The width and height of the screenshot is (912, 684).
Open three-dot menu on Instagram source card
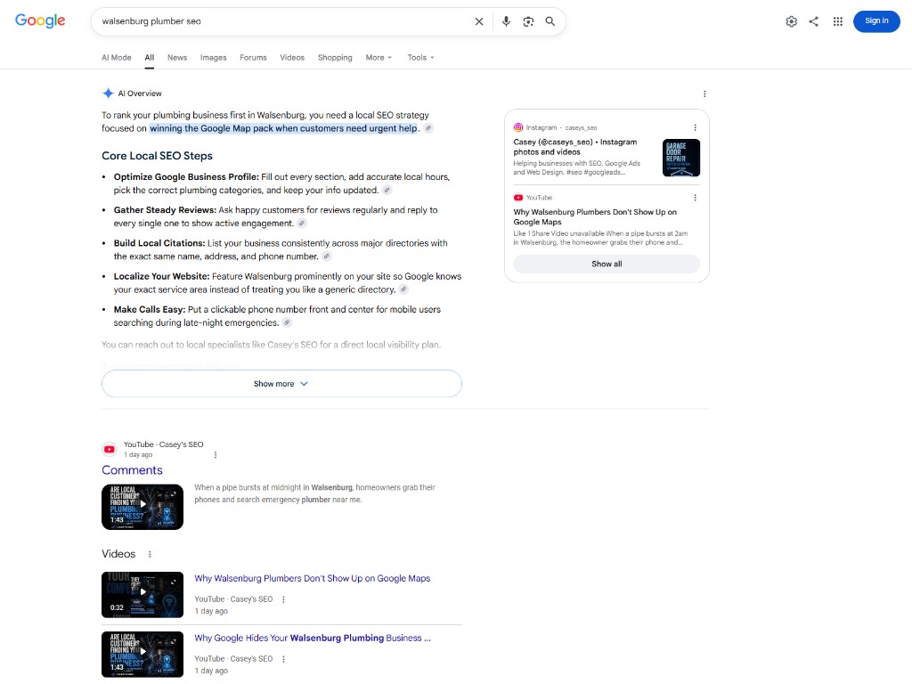pyautogui.click(x=695, y=127)
